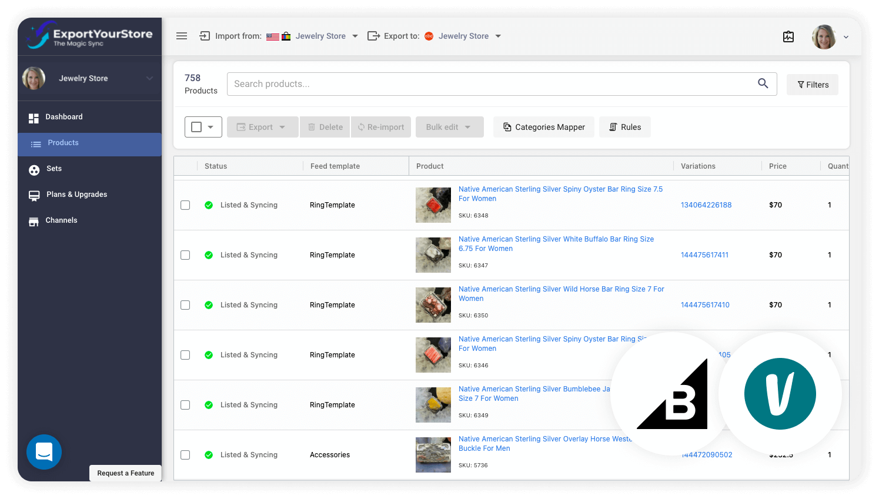Open variation 144475617410 link
The image size is (879, 499).
pos(705,305)
